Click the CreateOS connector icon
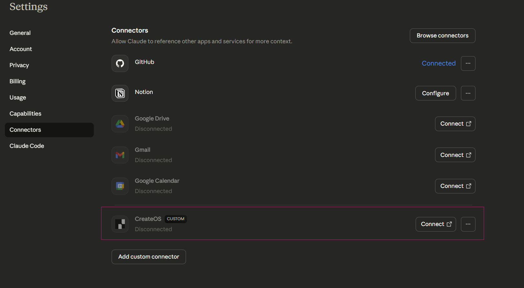 pyautogui.click(x=120, y=224)
